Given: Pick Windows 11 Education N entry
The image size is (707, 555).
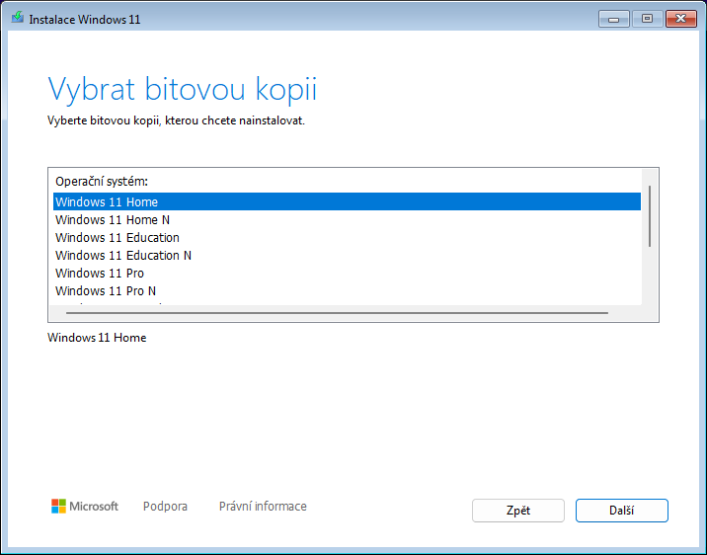Looking at the screenshot, I should (x=347, y=255).
